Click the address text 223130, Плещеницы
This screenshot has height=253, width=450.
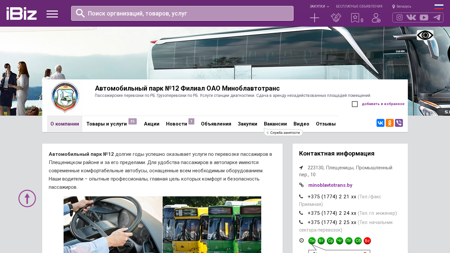[x=346, y=171]
